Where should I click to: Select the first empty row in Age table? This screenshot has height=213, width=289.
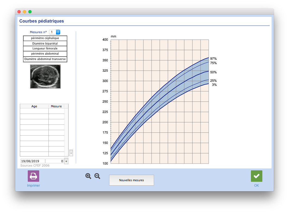coord(42,111)
